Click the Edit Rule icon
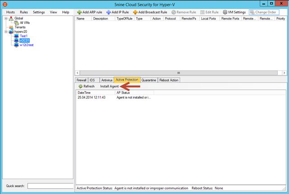This screenshot has height=194, width=289. [x=202, y=12]
